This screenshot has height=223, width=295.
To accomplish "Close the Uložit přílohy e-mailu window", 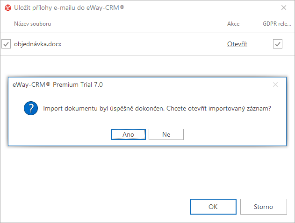I will [x=284, y=7].
